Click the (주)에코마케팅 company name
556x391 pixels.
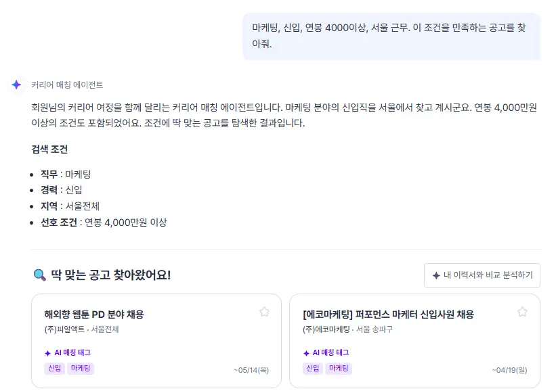[326, 329]
